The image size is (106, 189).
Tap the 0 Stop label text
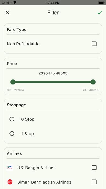pos(28,119)
